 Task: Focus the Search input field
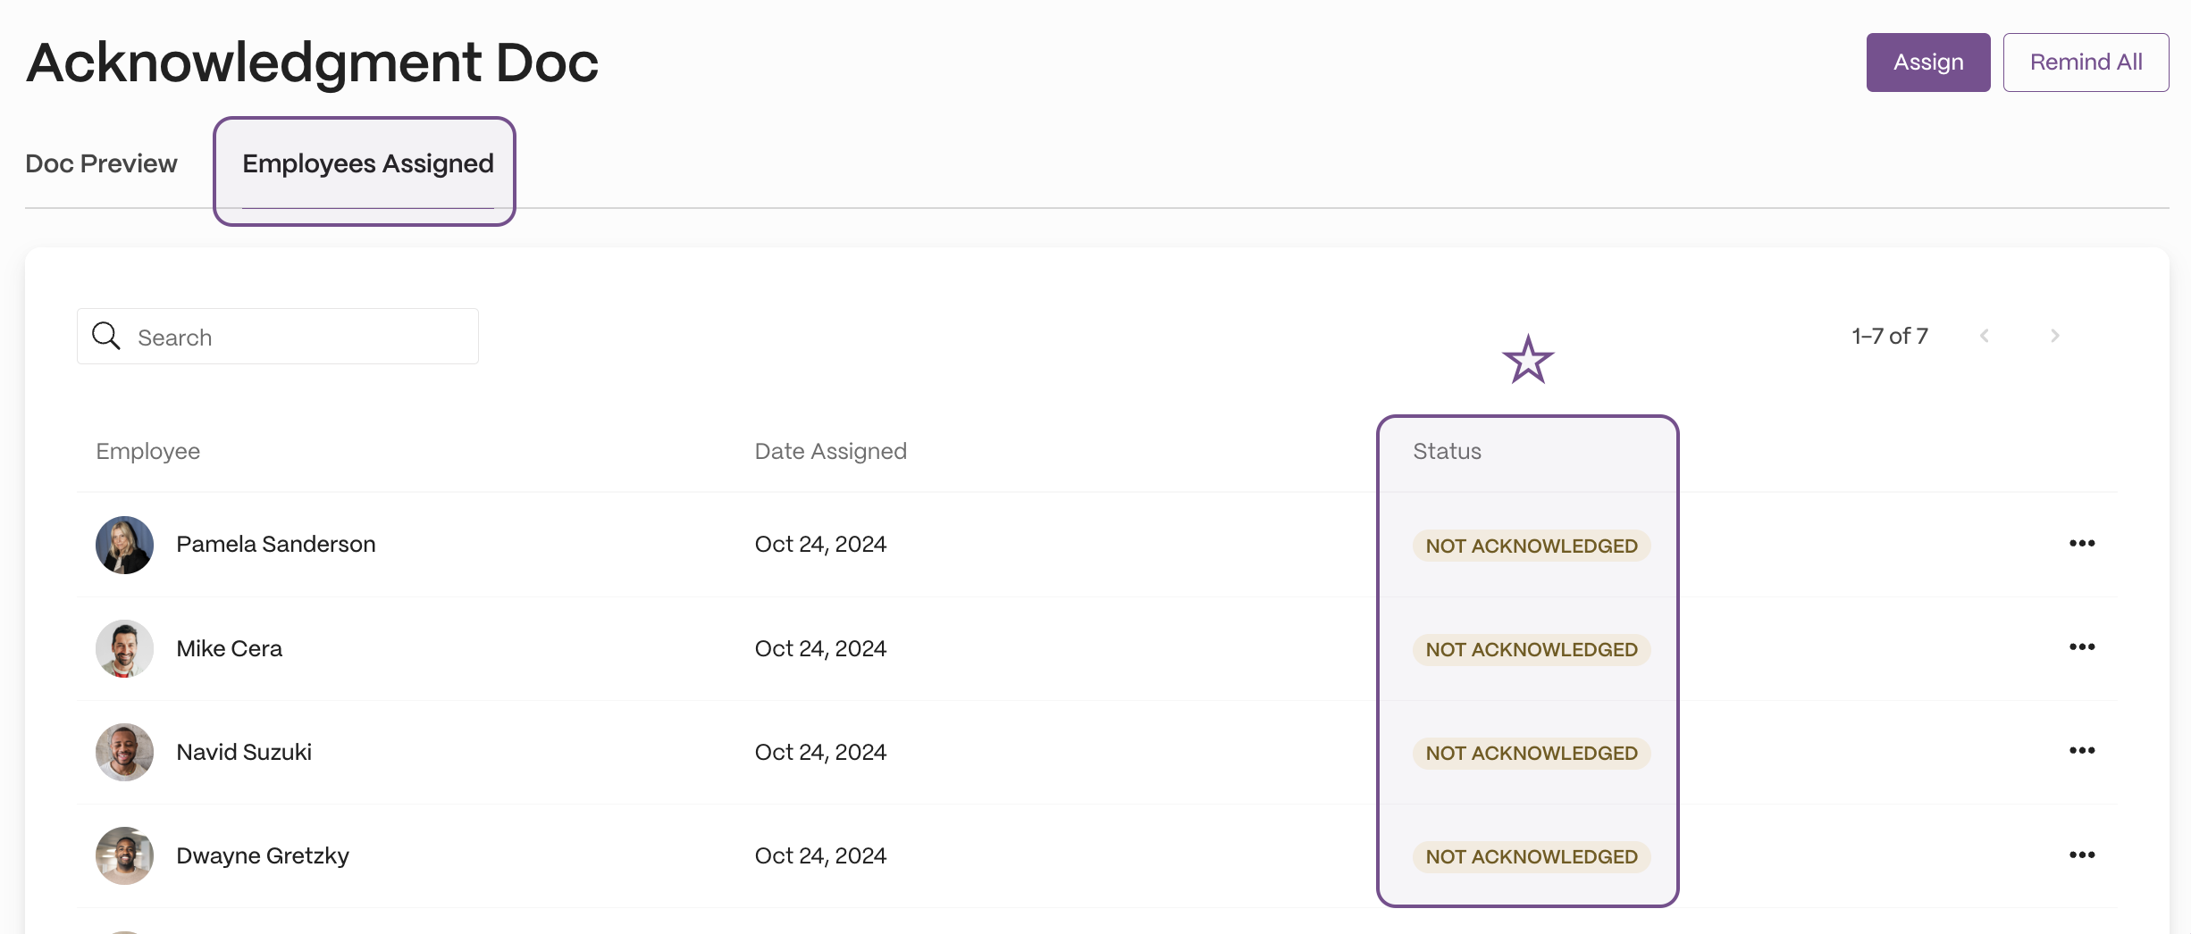[277, 337]
